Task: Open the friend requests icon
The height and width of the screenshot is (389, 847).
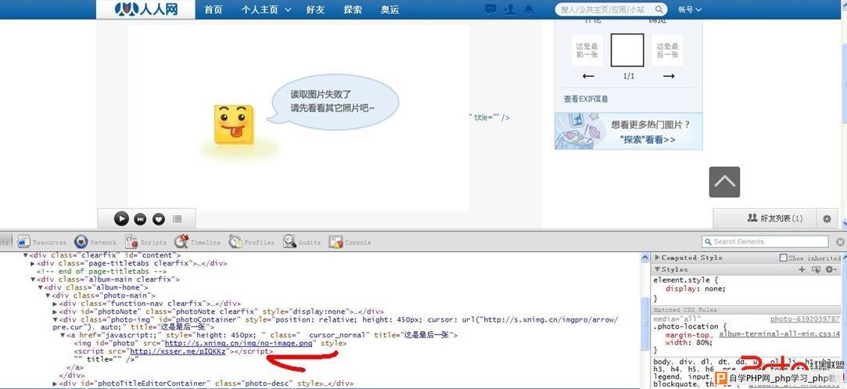Action: click(509, 9)
